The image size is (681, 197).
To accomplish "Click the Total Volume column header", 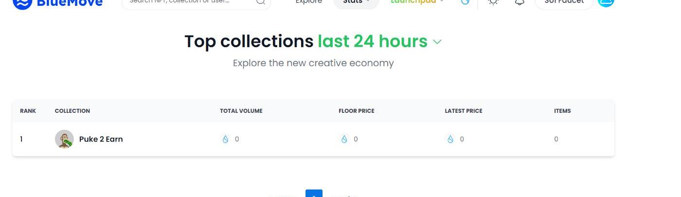I will click(241, 111).
